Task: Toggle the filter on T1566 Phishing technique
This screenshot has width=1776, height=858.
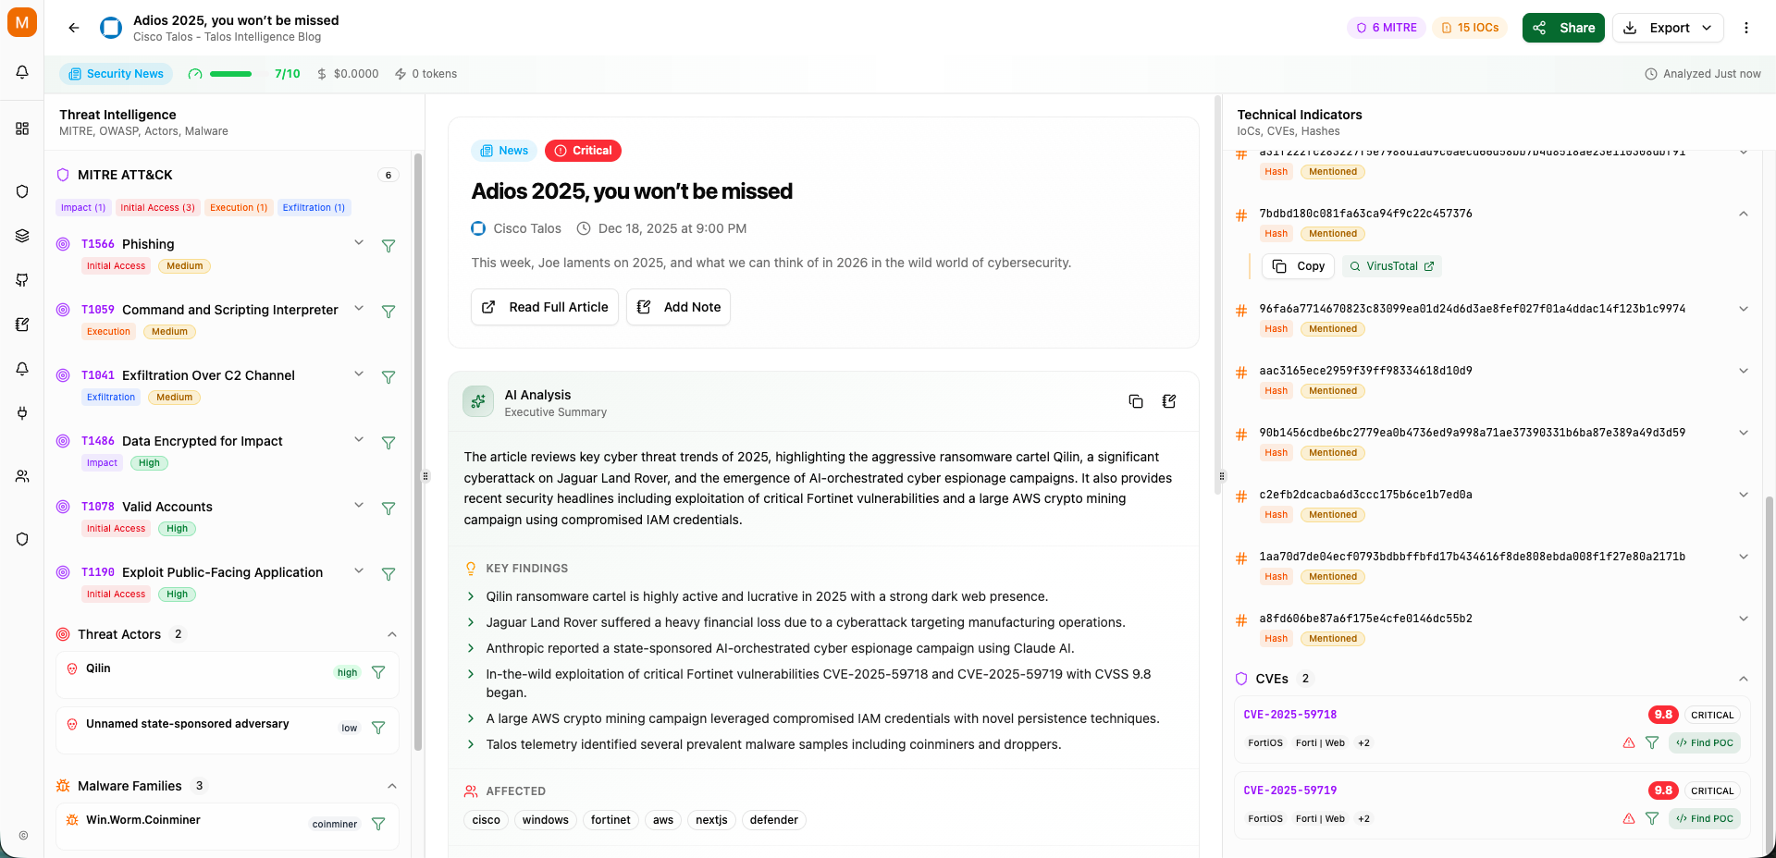Action: coord(388,246)
